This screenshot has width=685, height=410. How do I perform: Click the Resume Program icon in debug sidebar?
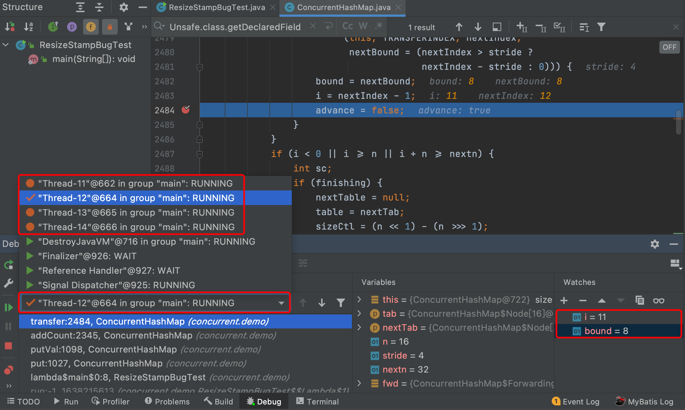click(x=8, y=307)
